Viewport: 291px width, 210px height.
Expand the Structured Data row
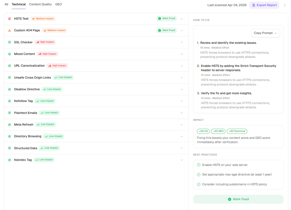tap(181, 148)
